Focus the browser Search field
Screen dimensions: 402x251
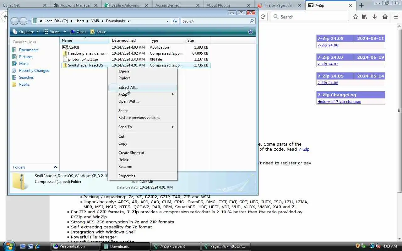point(310,17)
